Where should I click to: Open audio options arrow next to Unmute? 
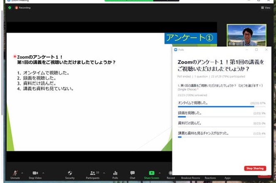coord(22,173)
